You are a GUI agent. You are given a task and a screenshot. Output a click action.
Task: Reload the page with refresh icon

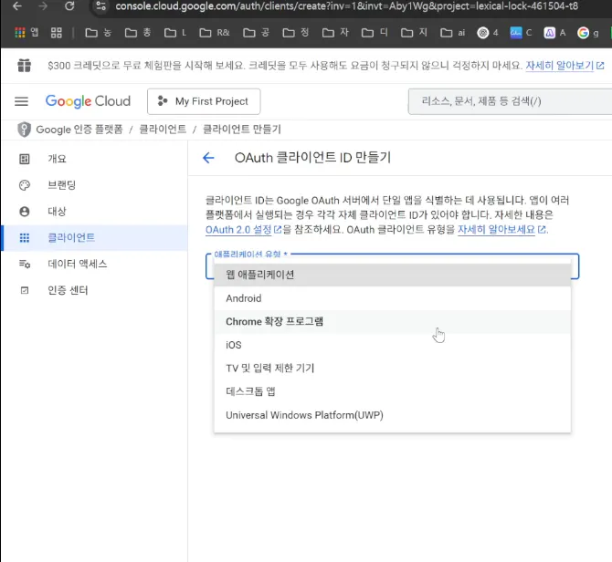point(69,5)
